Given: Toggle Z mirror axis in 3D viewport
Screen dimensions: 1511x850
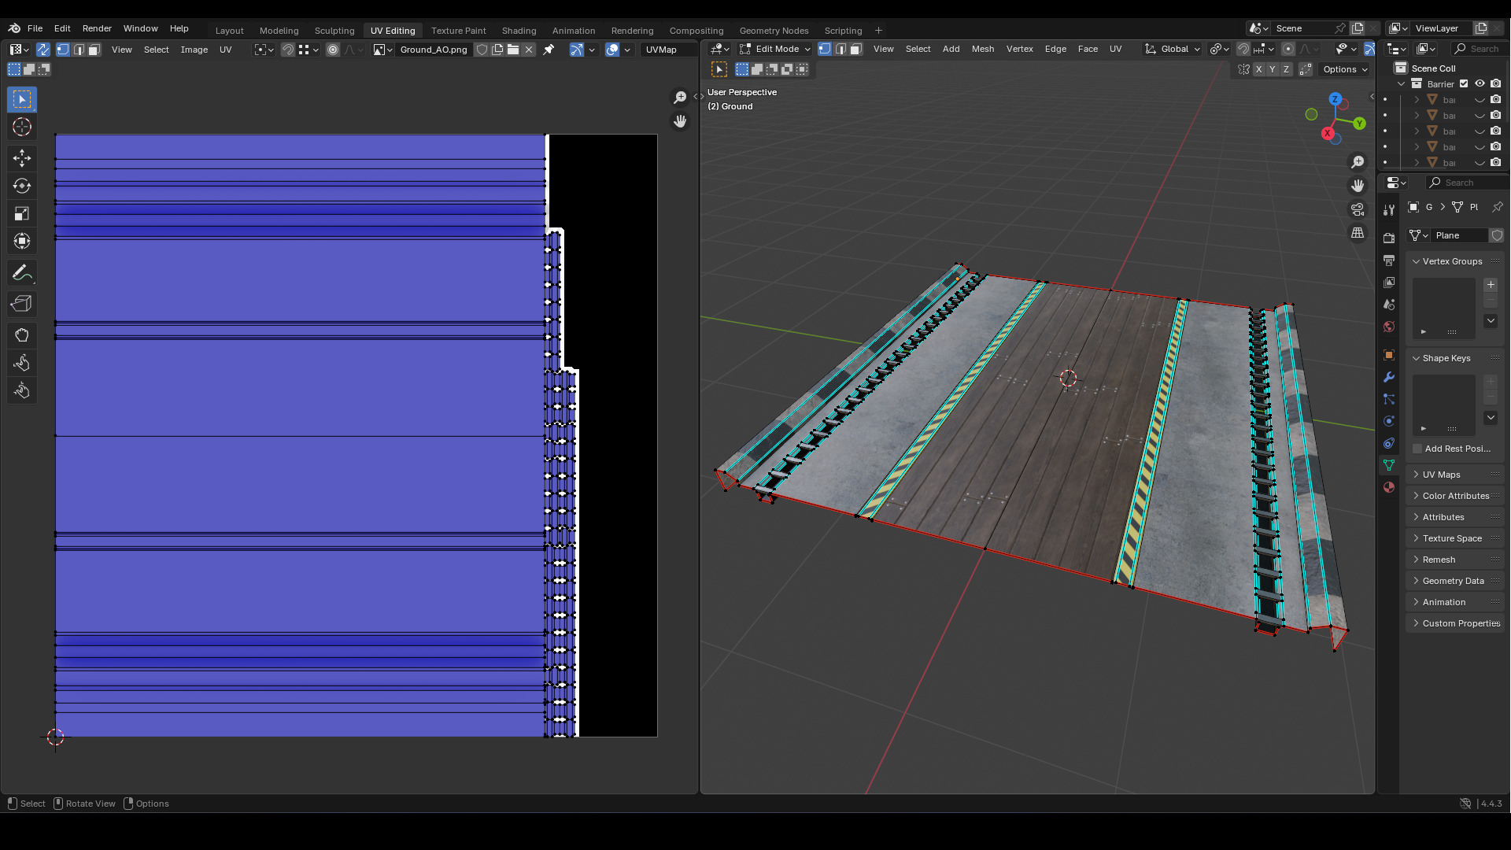Looking at the screenshot, I should point(1286,69).
